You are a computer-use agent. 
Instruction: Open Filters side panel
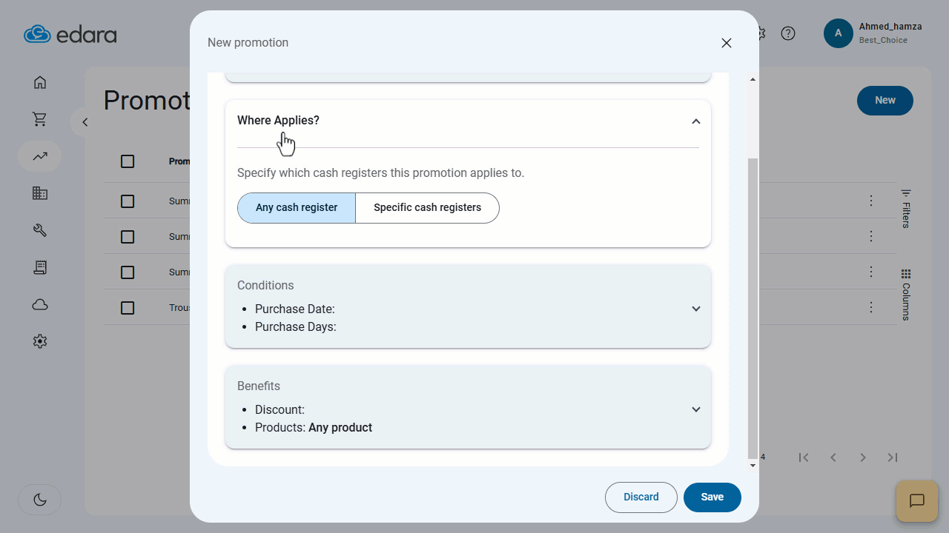pos(905,208)
